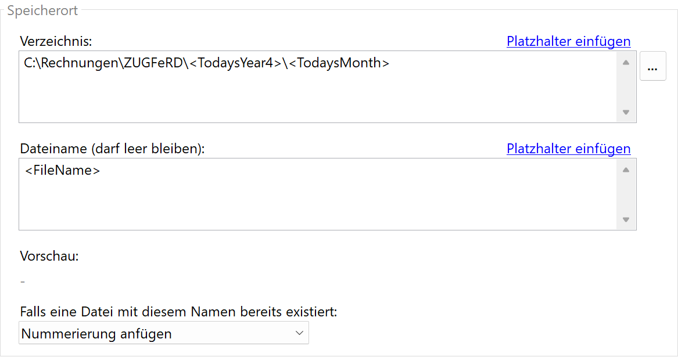Click the Vorschau preview value dash
678x357 pixels.
23,282
